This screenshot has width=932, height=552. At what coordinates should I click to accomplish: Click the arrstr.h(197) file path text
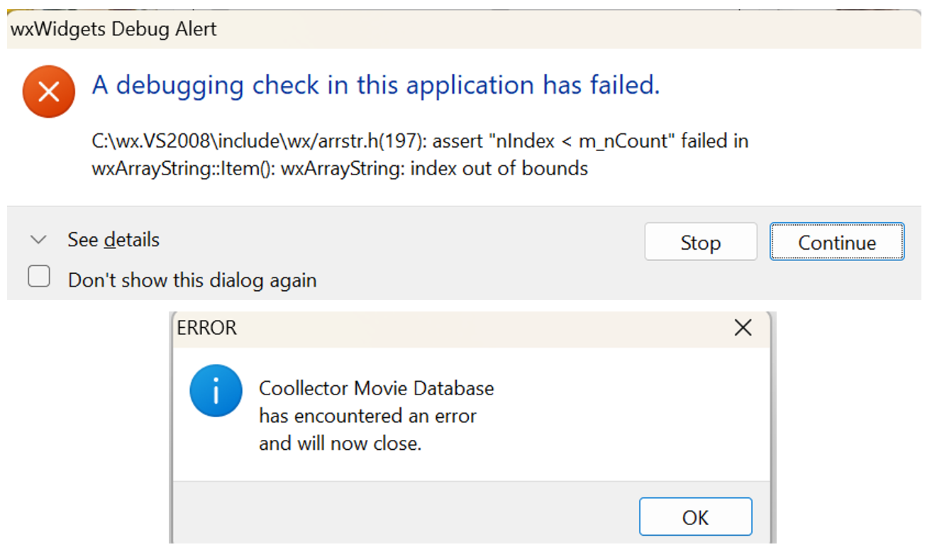(259, 141)
